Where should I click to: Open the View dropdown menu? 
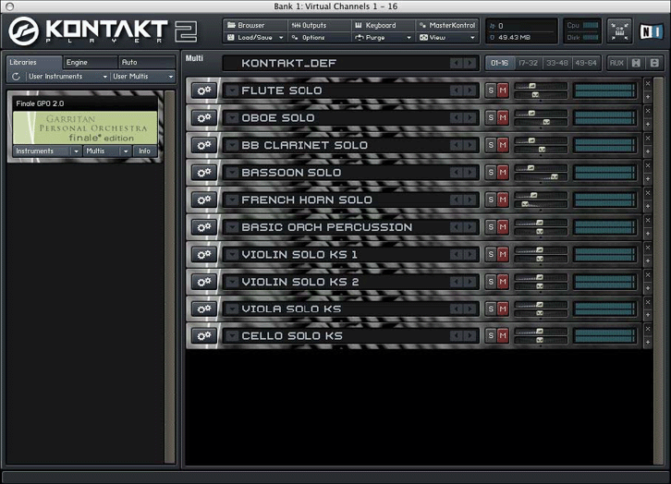(446, 38)
